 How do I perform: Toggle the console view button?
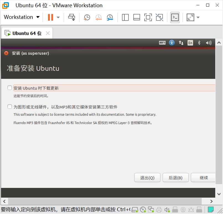point(175,17)
